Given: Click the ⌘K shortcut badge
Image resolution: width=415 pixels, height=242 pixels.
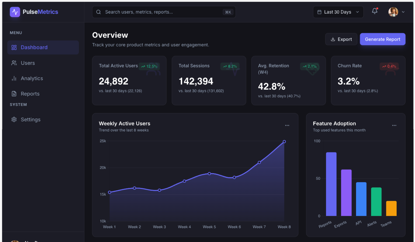Looking at the screenshot, I should 228,12.
